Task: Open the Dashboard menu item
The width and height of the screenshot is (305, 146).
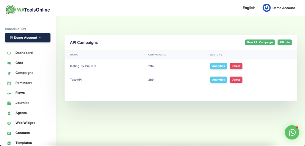Action: point(24,53)
